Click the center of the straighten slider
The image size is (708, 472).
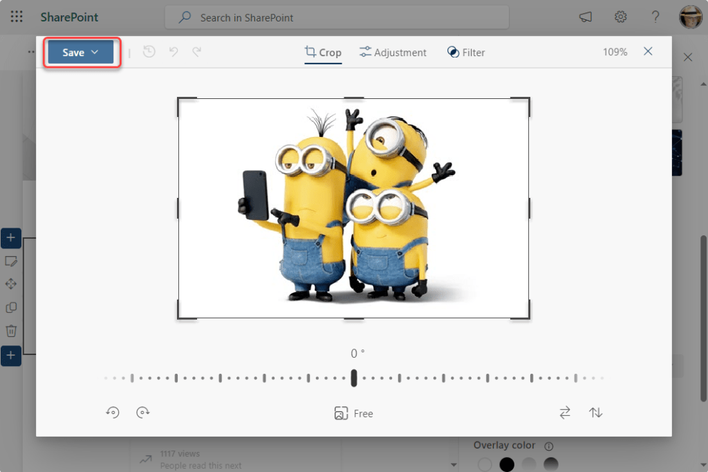click(354, 378)
